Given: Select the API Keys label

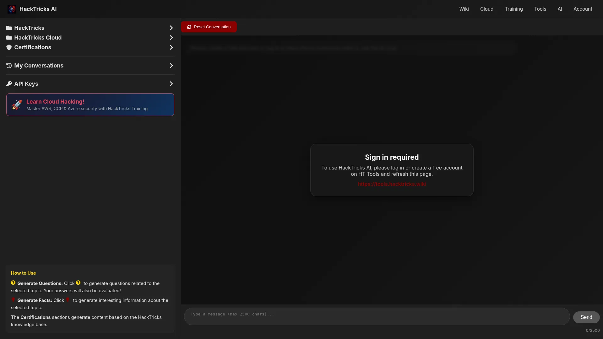Looking at the screenshot, I should 26,84.
